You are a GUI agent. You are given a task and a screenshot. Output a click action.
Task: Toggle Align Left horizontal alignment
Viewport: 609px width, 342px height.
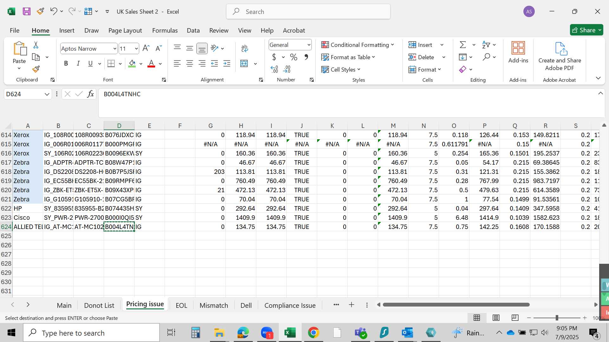(x=177, y=64)
